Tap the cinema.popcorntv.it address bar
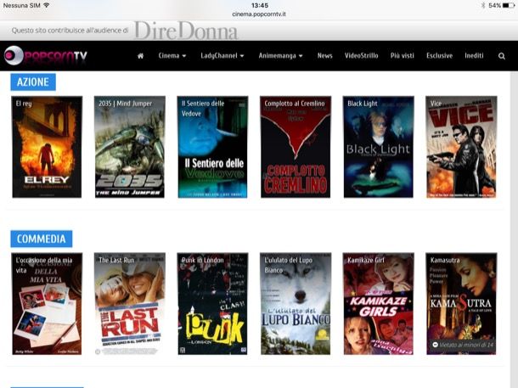The width and height of the screenshot is (518, 388). point(259,14)
